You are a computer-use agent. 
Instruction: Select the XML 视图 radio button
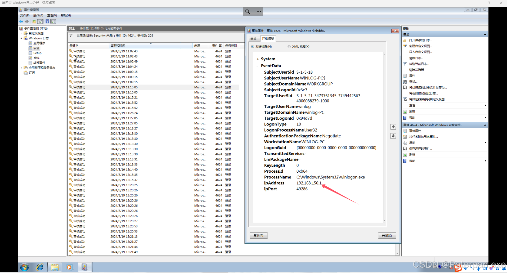point(289,47)
